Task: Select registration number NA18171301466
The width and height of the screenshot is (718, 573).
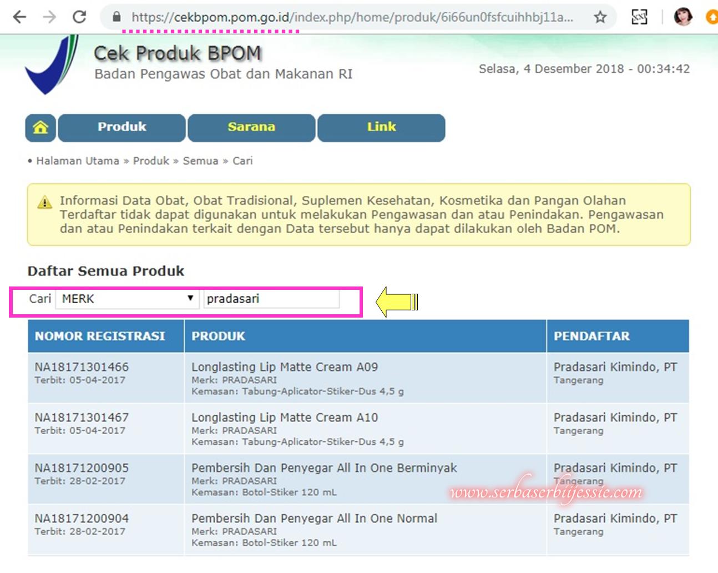Action: 82,367
